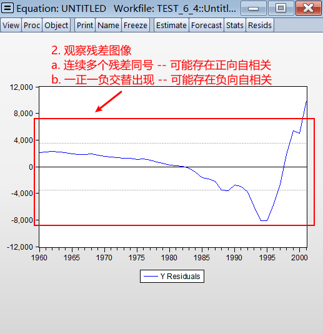Image resolution: width=323 pixels, height=334 pixels.
Task: Click the 2000 x-axis label
Action: [x=299, y=258]
